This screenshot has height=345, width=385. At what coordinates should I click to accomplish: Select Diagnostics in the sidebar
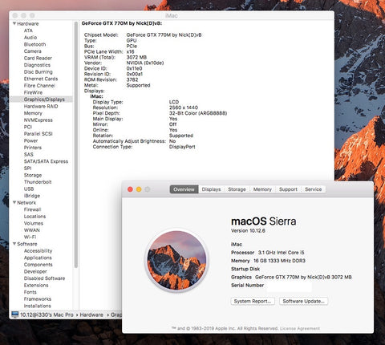coord(37,65)
